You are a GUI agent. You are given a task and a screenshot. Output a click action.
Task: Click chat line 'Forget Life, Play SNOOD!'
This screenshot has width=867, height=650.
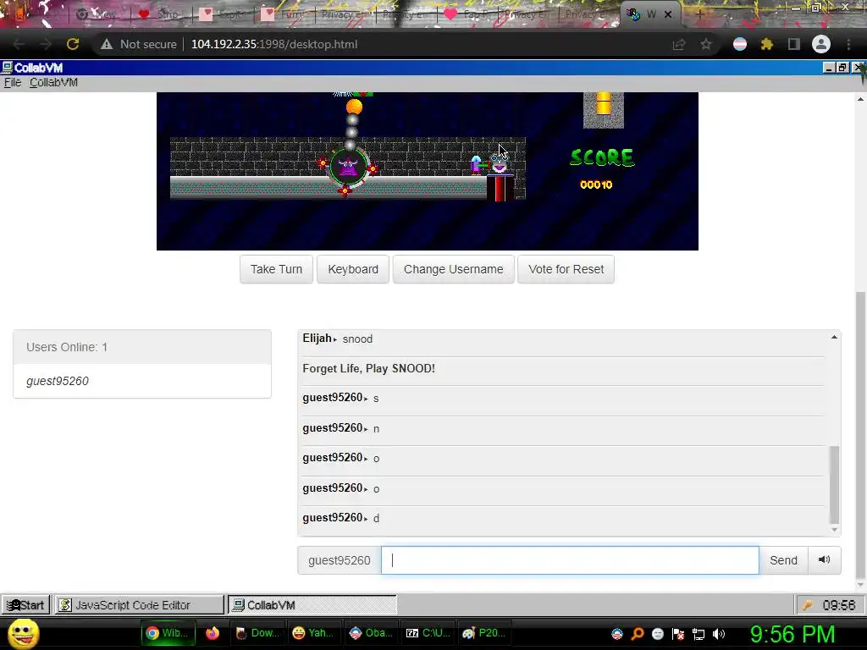coord(369,369)
